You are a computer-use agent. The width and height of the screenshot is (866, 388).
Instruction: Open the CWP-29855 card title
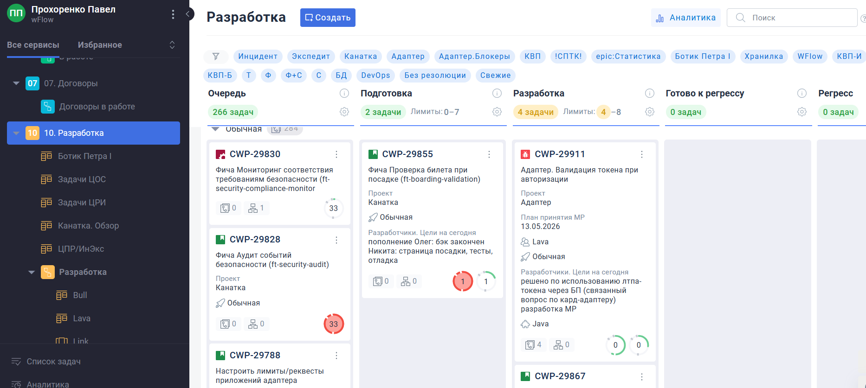(x=407, y=154)
